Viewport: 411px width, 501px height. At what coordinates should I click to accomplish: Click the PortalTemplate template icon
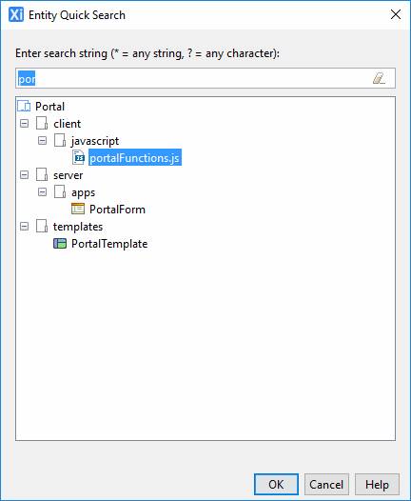pyautogui.click(x=60, y=244)
